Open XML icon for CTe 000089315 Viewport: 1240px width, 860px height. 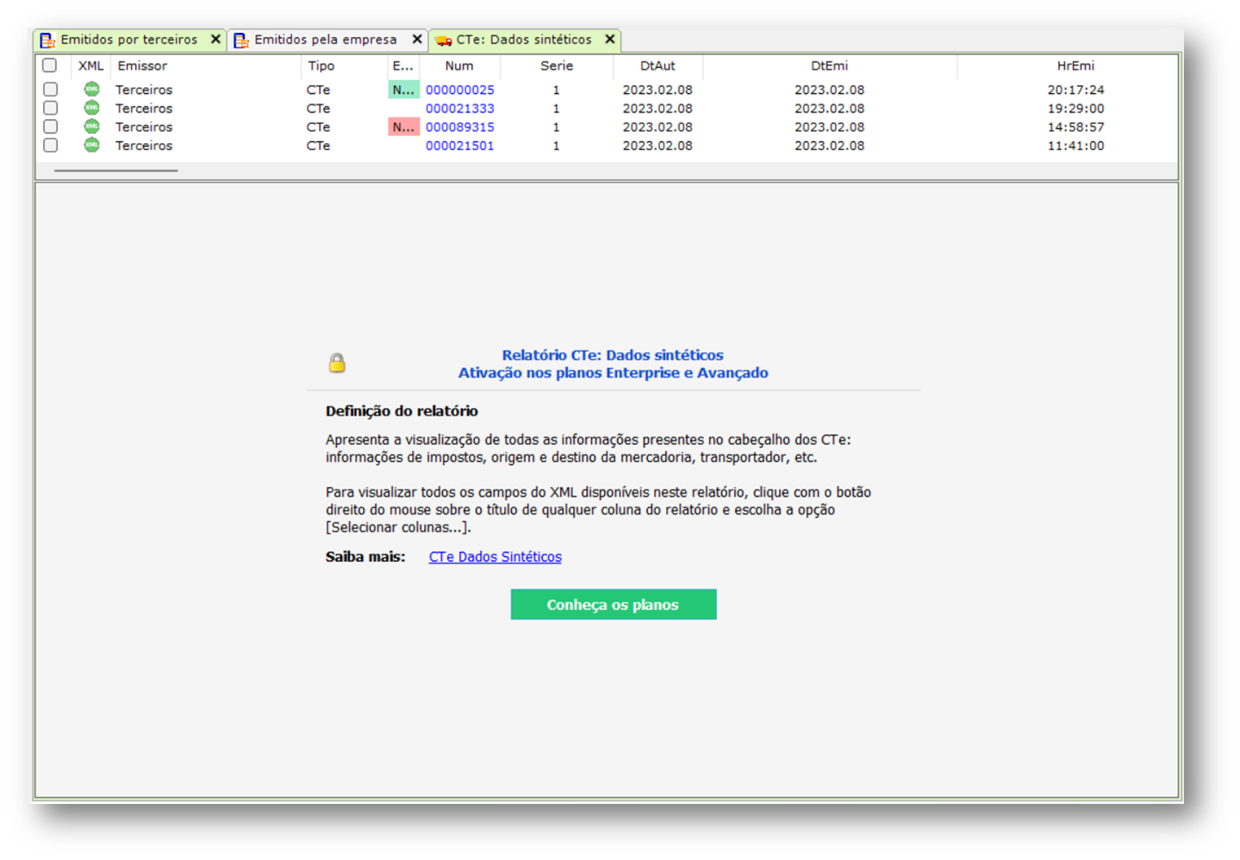pos(91,127)
